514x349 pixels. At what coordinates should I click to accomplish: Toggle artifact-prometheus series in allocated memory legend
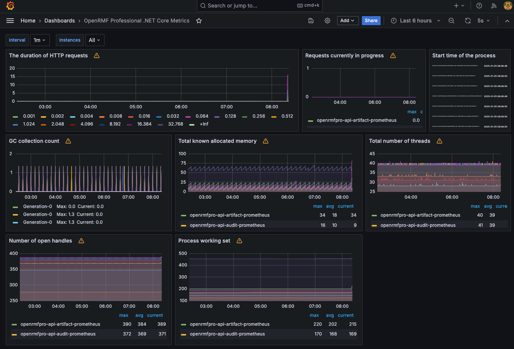point(230,215)
